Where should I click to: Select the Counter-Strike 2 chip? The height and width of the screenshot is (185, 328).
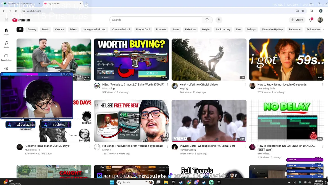121,29
